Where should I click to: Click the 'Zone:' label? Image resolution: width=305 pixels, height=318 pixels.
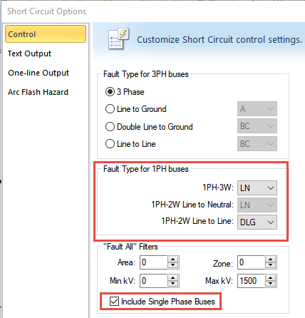pos(223,264)
